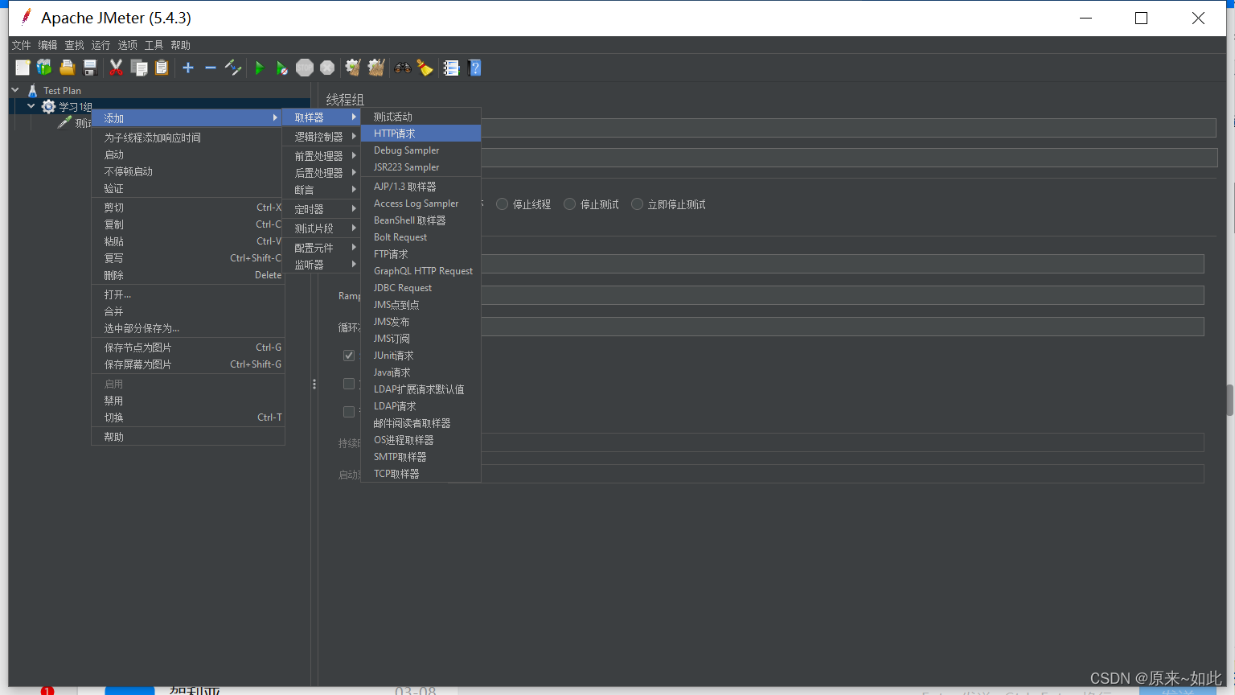Image resolution: width=1235 pixels, height=695 pixels.
Task: Open the 监听器 submenu
Action: [322, 264]
